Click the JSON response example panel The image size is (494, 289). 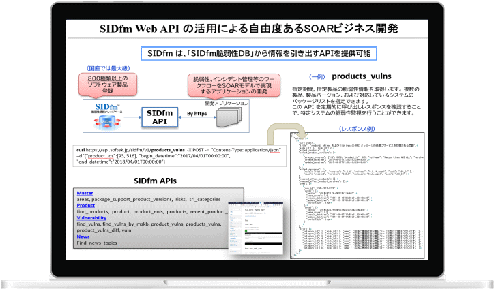pyautogui.click(x=358, y=196)
